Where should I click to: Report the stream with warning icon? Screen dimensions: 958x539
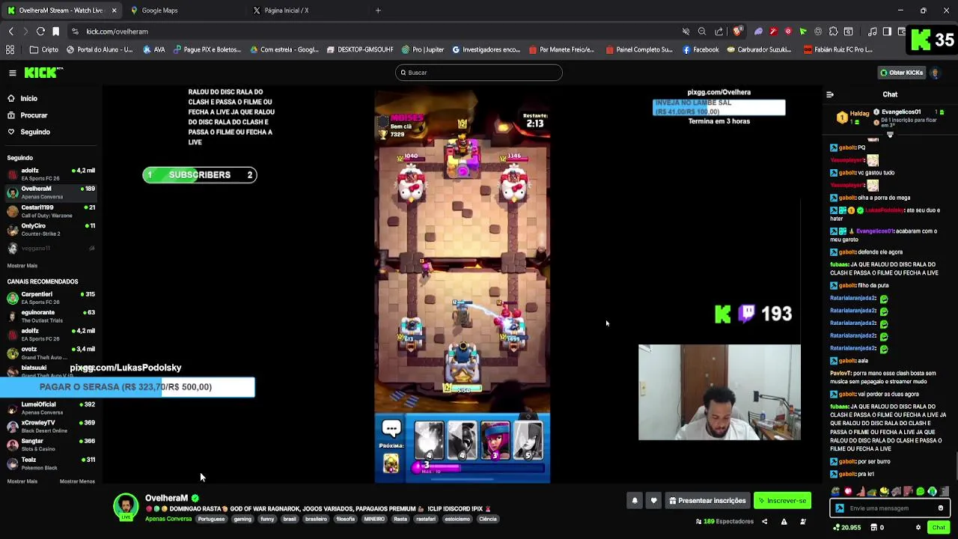click(784, 522)
